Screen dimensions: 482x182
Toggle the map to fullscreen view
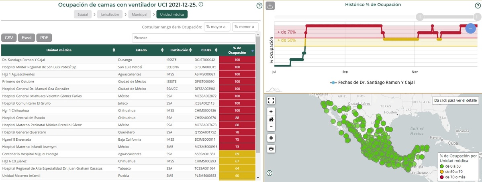272,101
